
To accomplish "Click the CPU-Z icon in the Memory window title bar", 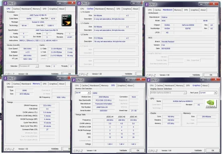I will pyautogui.click(x=5, y=78).
